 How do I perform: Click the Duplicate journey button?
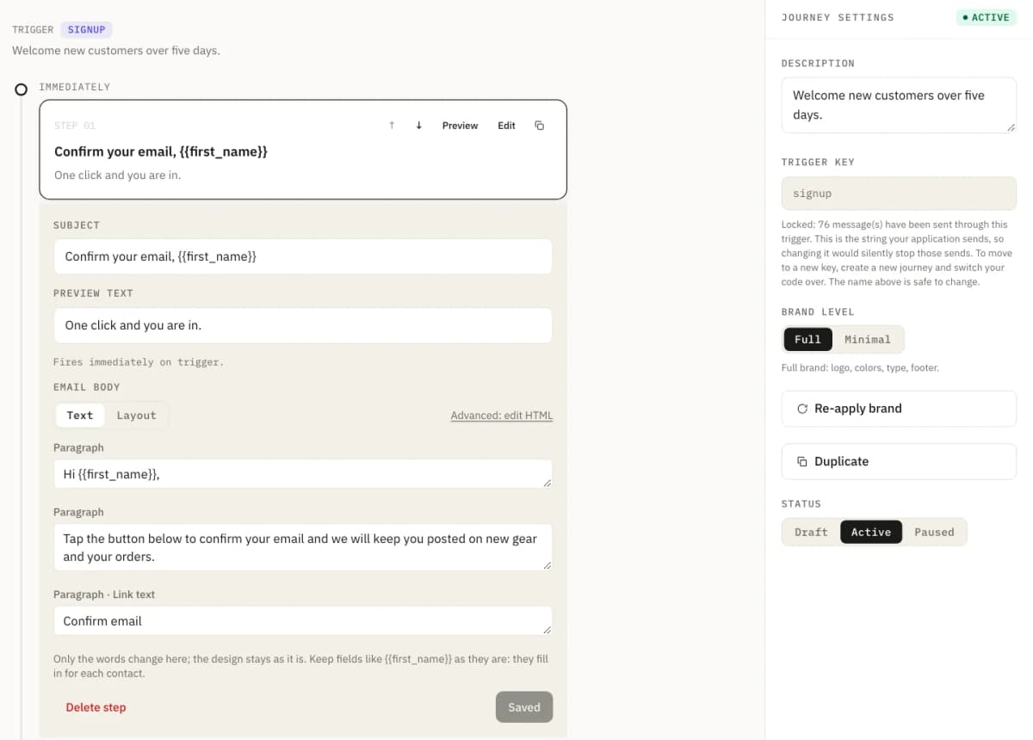click(x=899, y=461)
